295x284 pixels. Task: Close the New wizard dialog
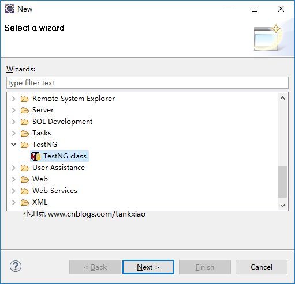click(x=281, y=9)
